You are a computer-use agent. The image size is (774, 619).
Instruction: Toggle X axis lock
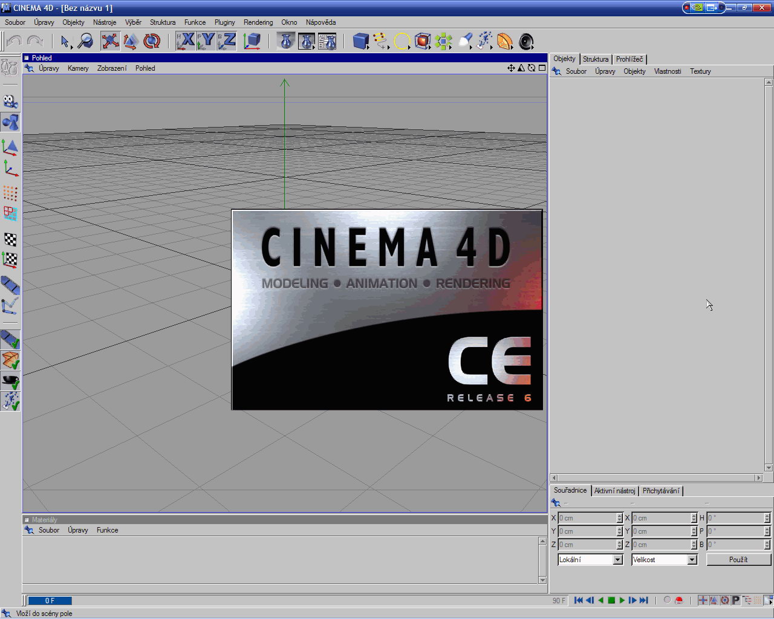click(186, 41)
